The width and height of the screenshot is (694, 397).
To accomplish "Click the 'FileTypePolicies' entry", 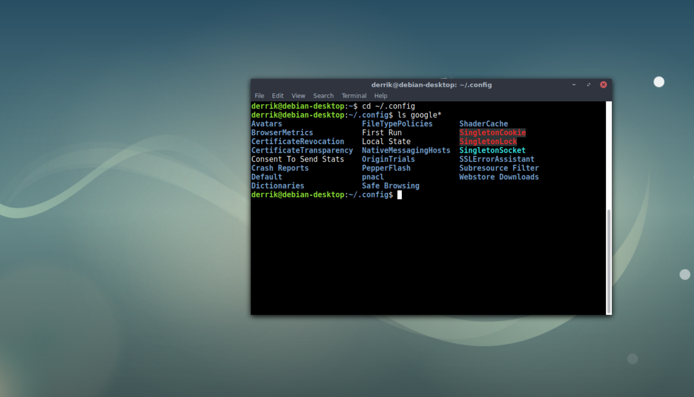I will (x=397, y=124).
